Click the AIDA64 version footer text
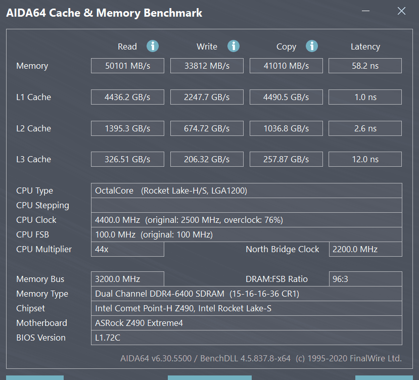This screenshot has height=380, width=419. coord(261,358)
